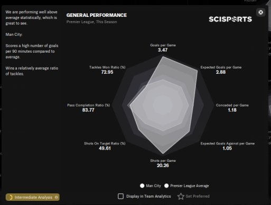Click Expected Goals Against per Game label
Image resolution: width=271 pixels, height=205 pixels.
pyautogui.click(x=228, y=143)
